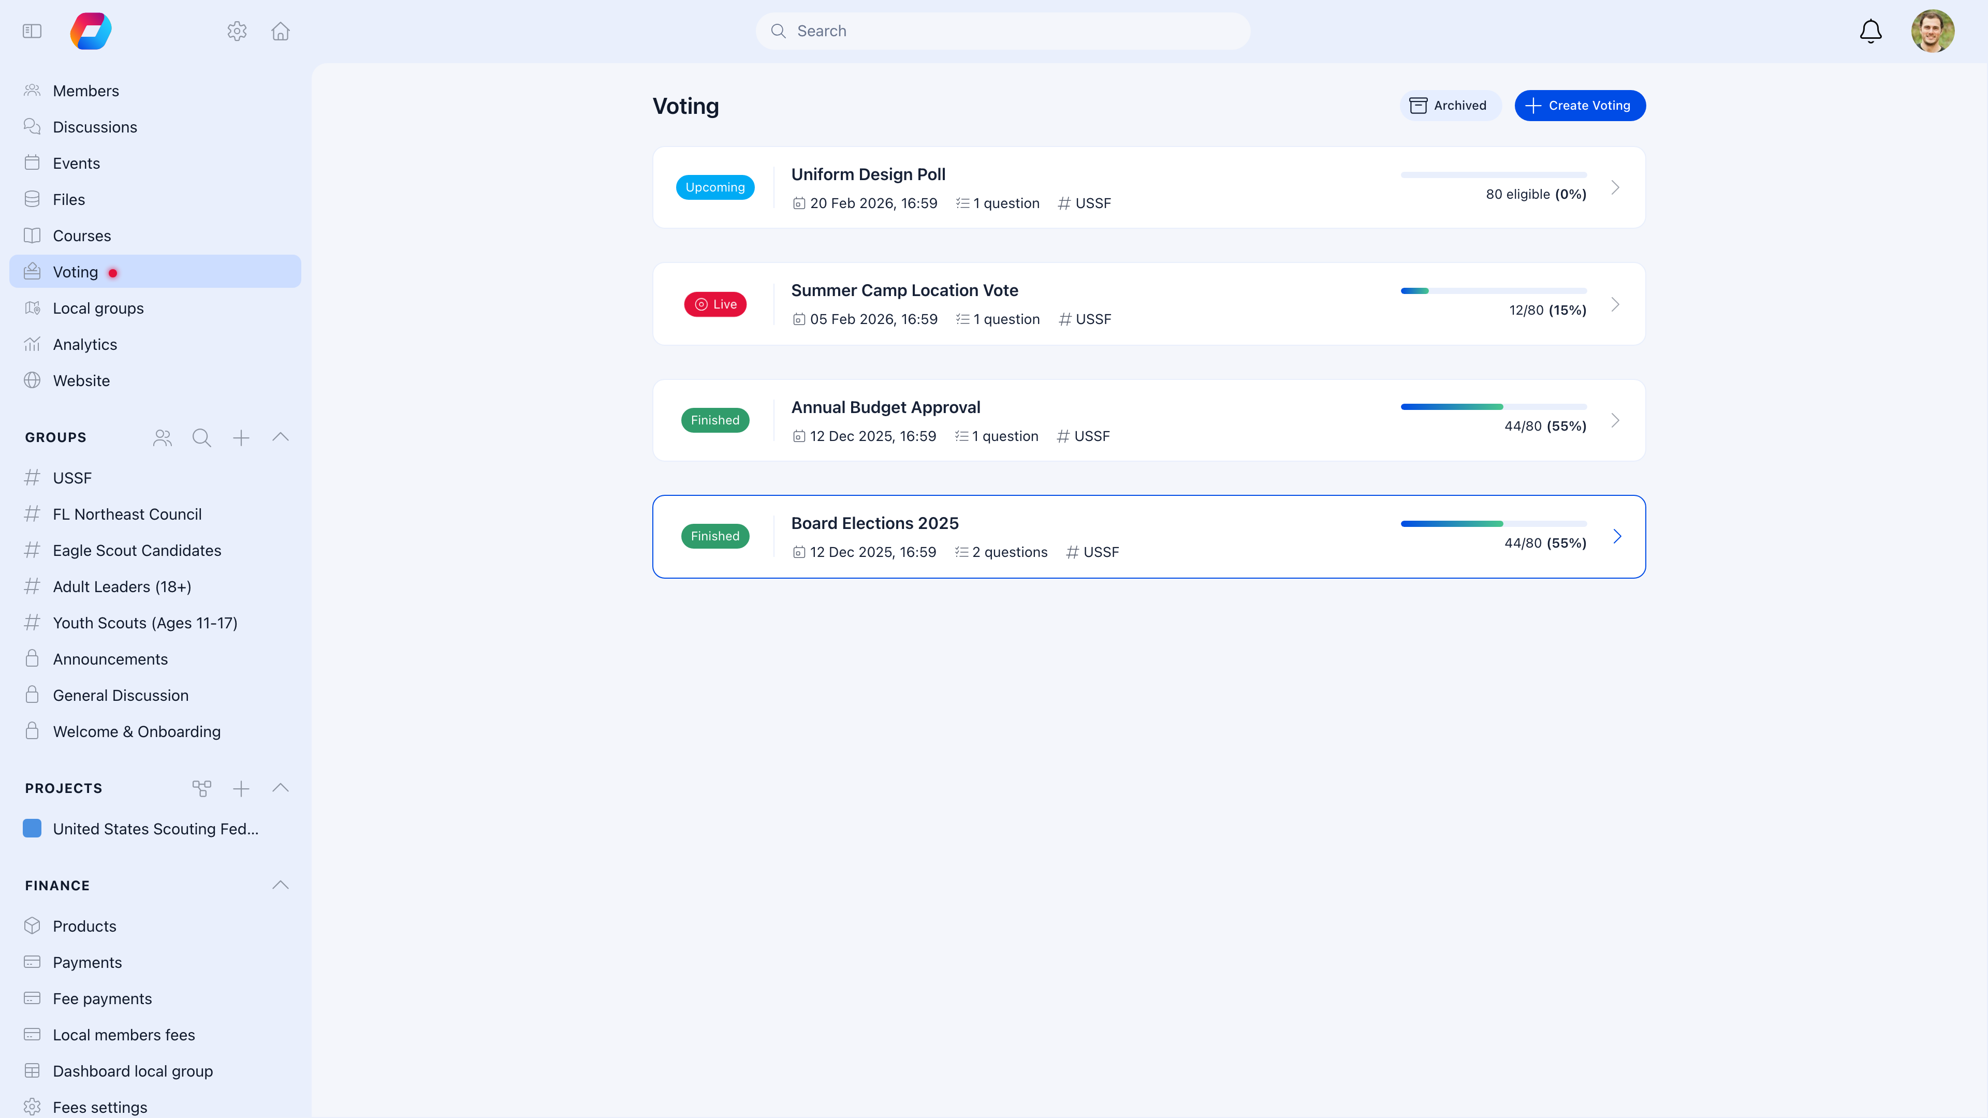
Task: Click the search icon in the Groups header
Action: click(x=201, y=437)
